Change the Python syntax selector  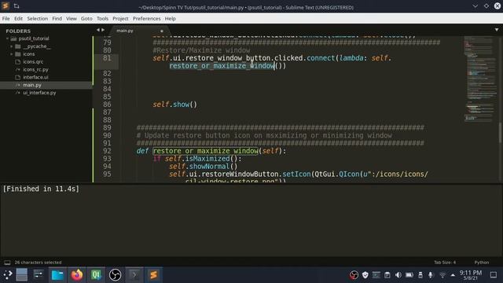point(482,263)
